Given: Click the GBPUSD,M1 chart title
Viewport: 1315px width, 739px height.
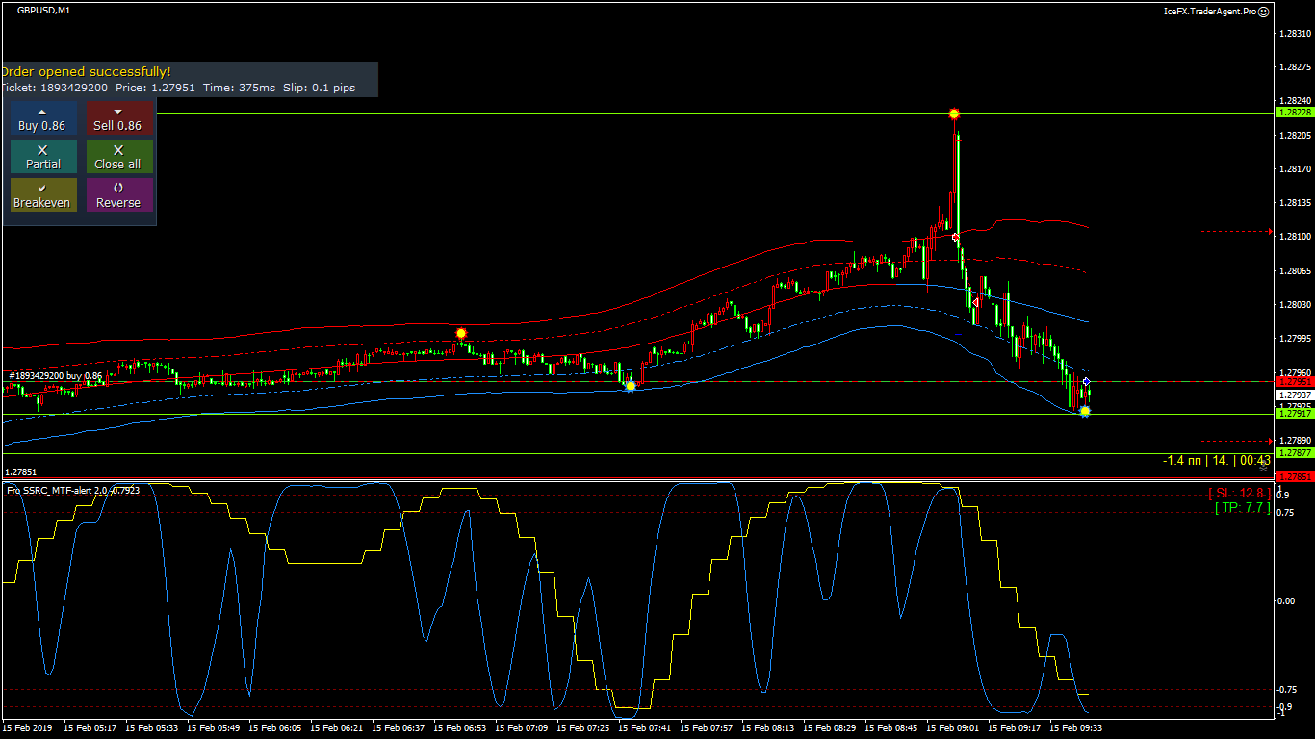Looking at the screenshot, I should (43, 10).
